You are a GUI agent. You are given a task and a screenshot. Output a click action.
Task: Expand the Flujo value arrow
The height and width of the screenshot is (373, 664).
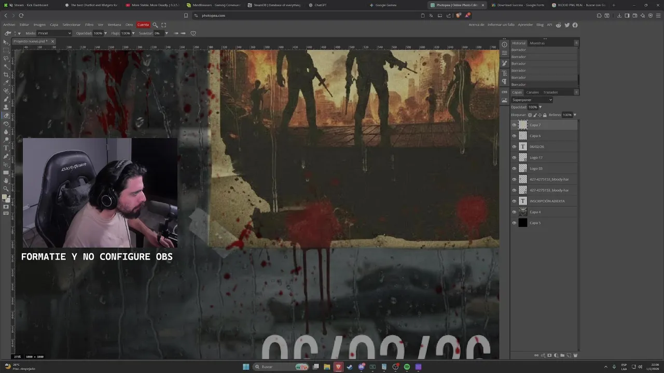pyautogui.click(x=133, y=33)
